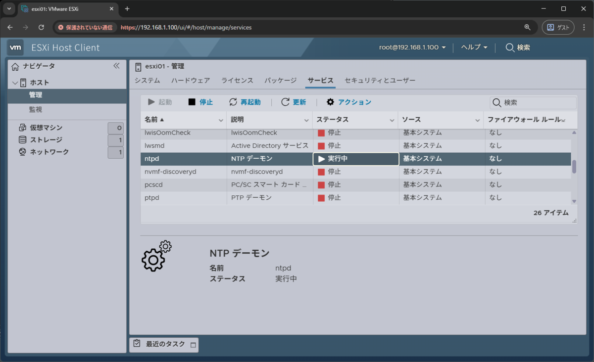Click the 最近のタスク panel label

point(165,344)
